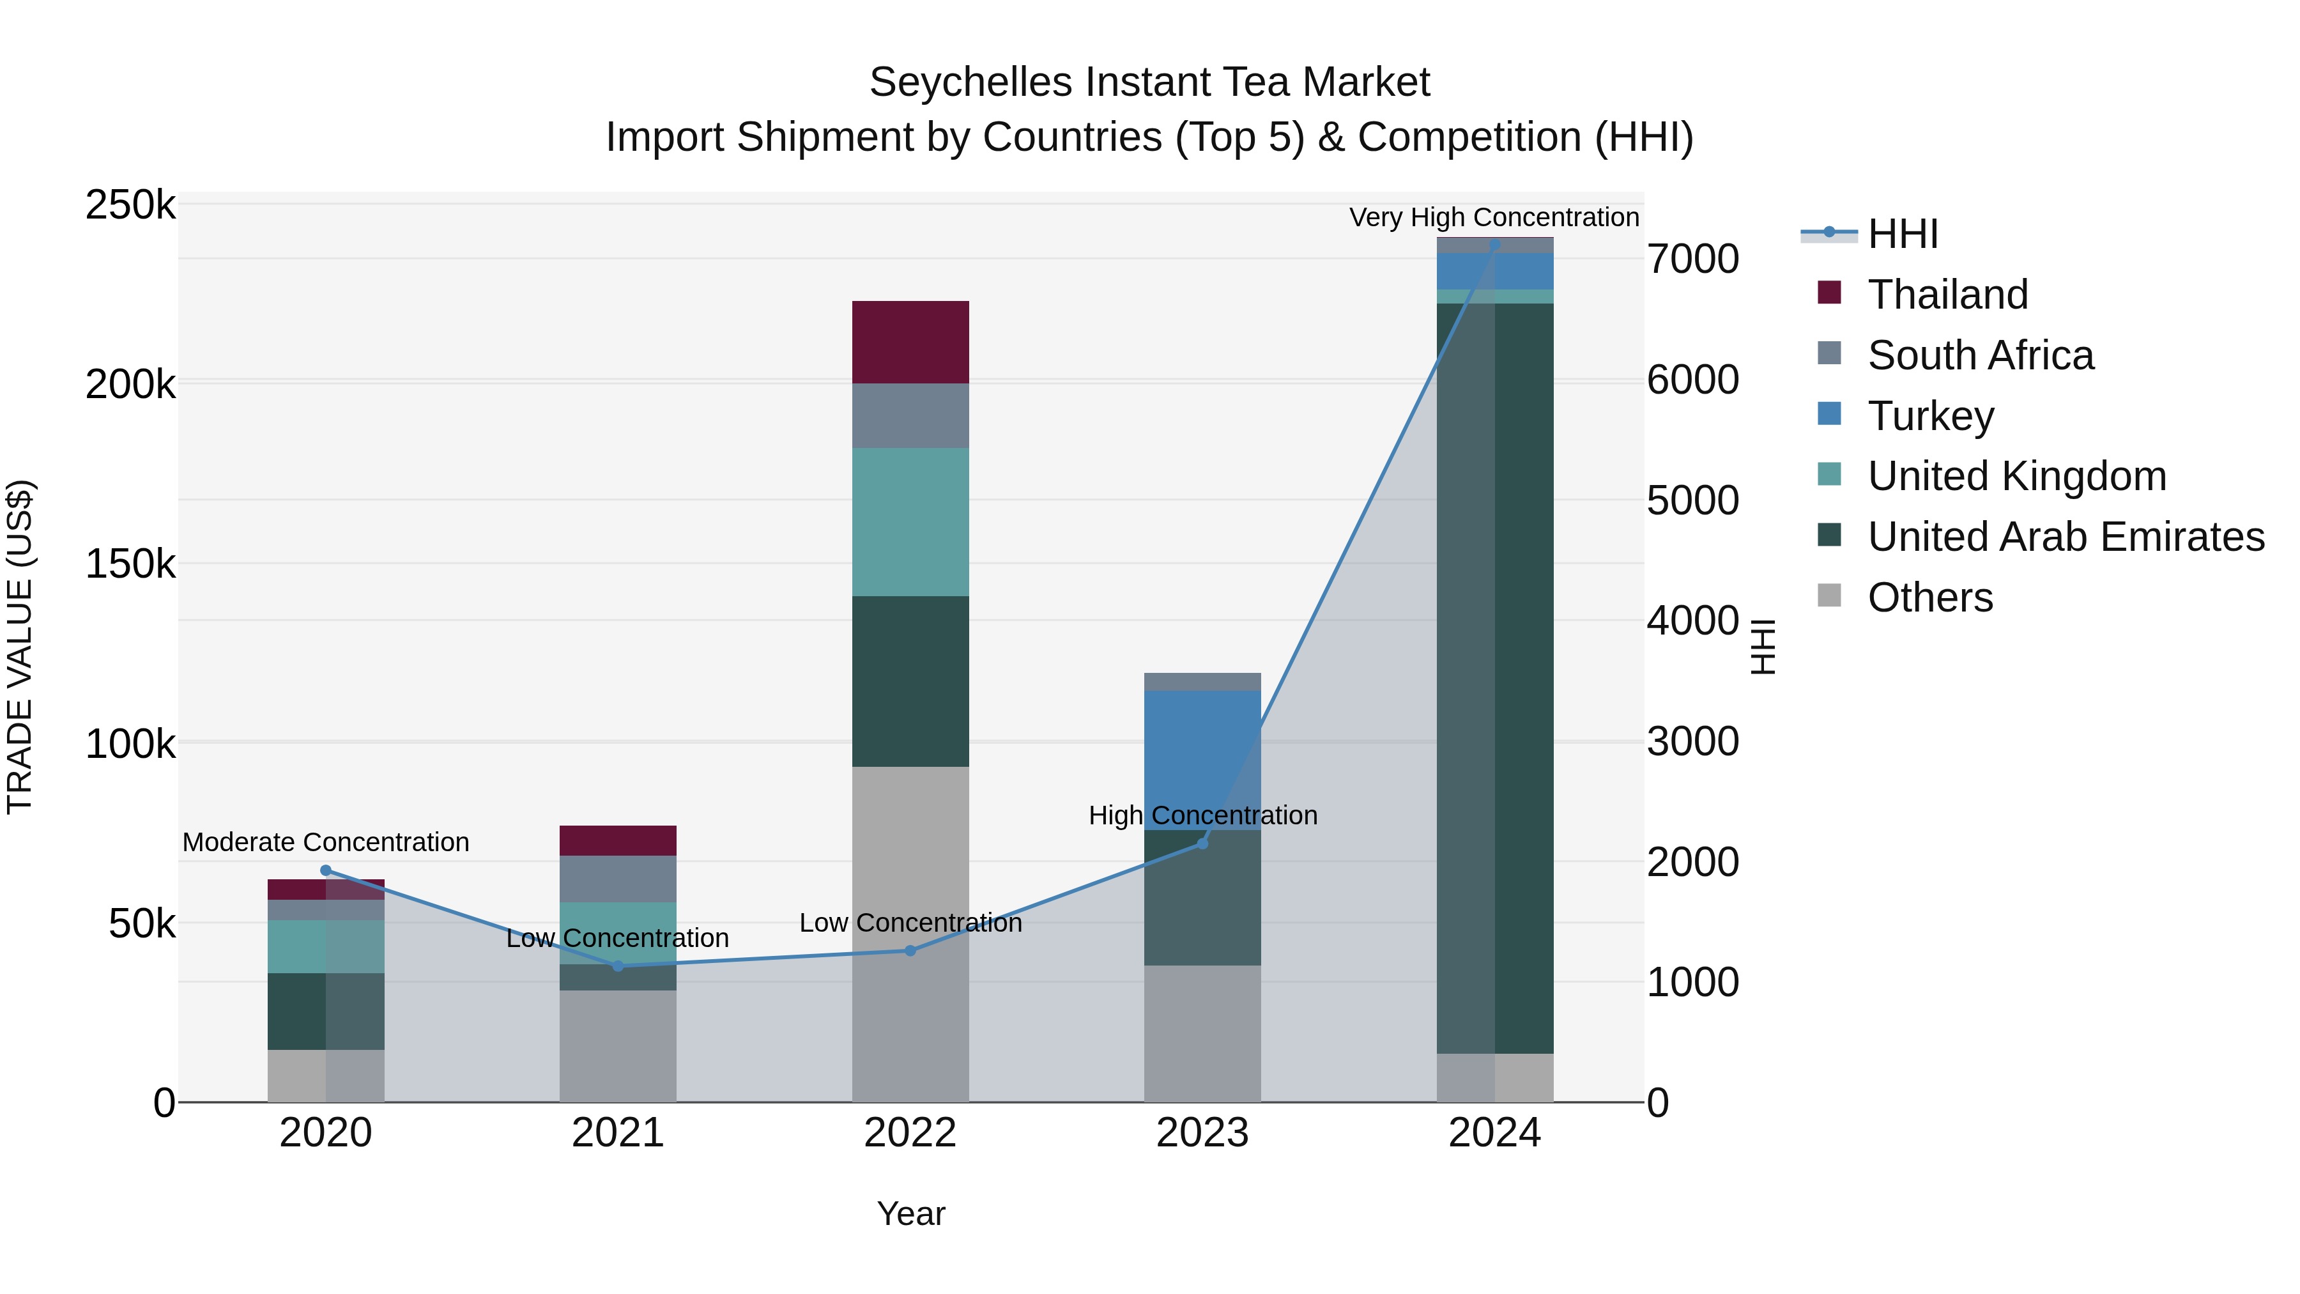The image size is (2300, 1294).
Task: Click Others segment of 2022 bar
Action: (x=910, y=934)
